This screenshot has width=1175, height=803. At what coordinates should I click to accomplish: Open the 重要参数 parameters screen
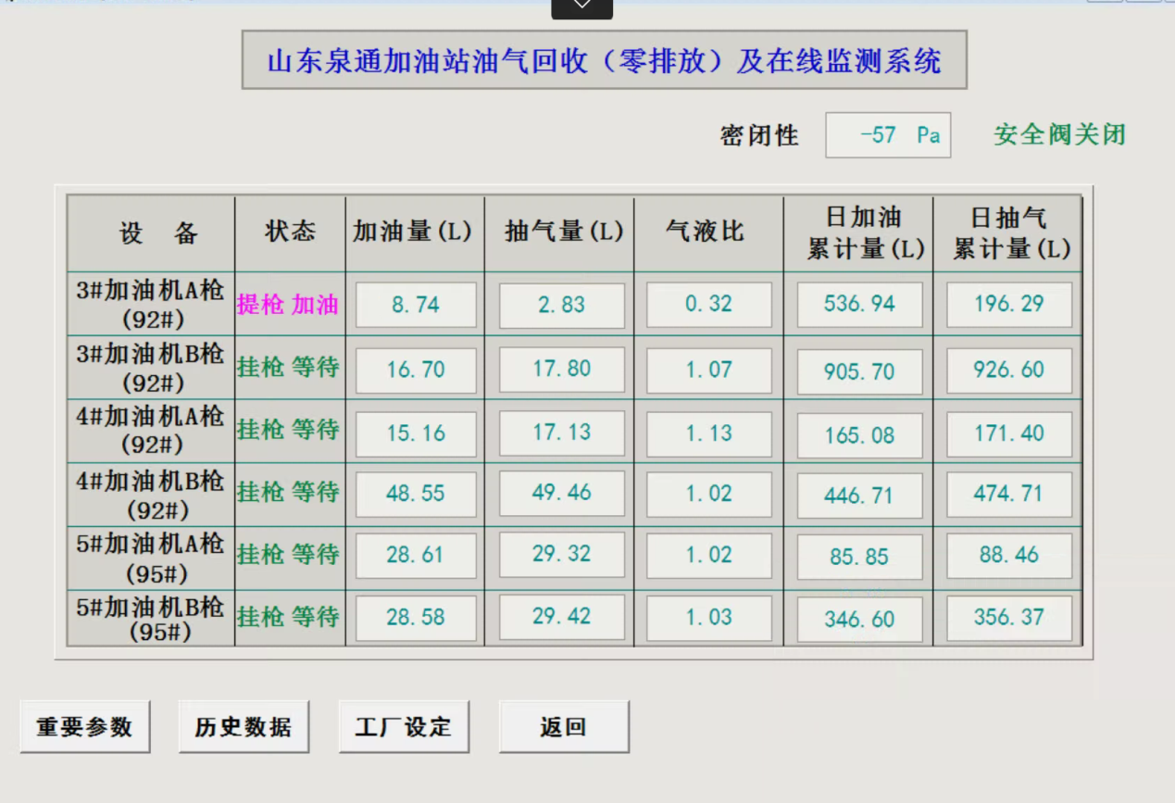click(85, 726)
